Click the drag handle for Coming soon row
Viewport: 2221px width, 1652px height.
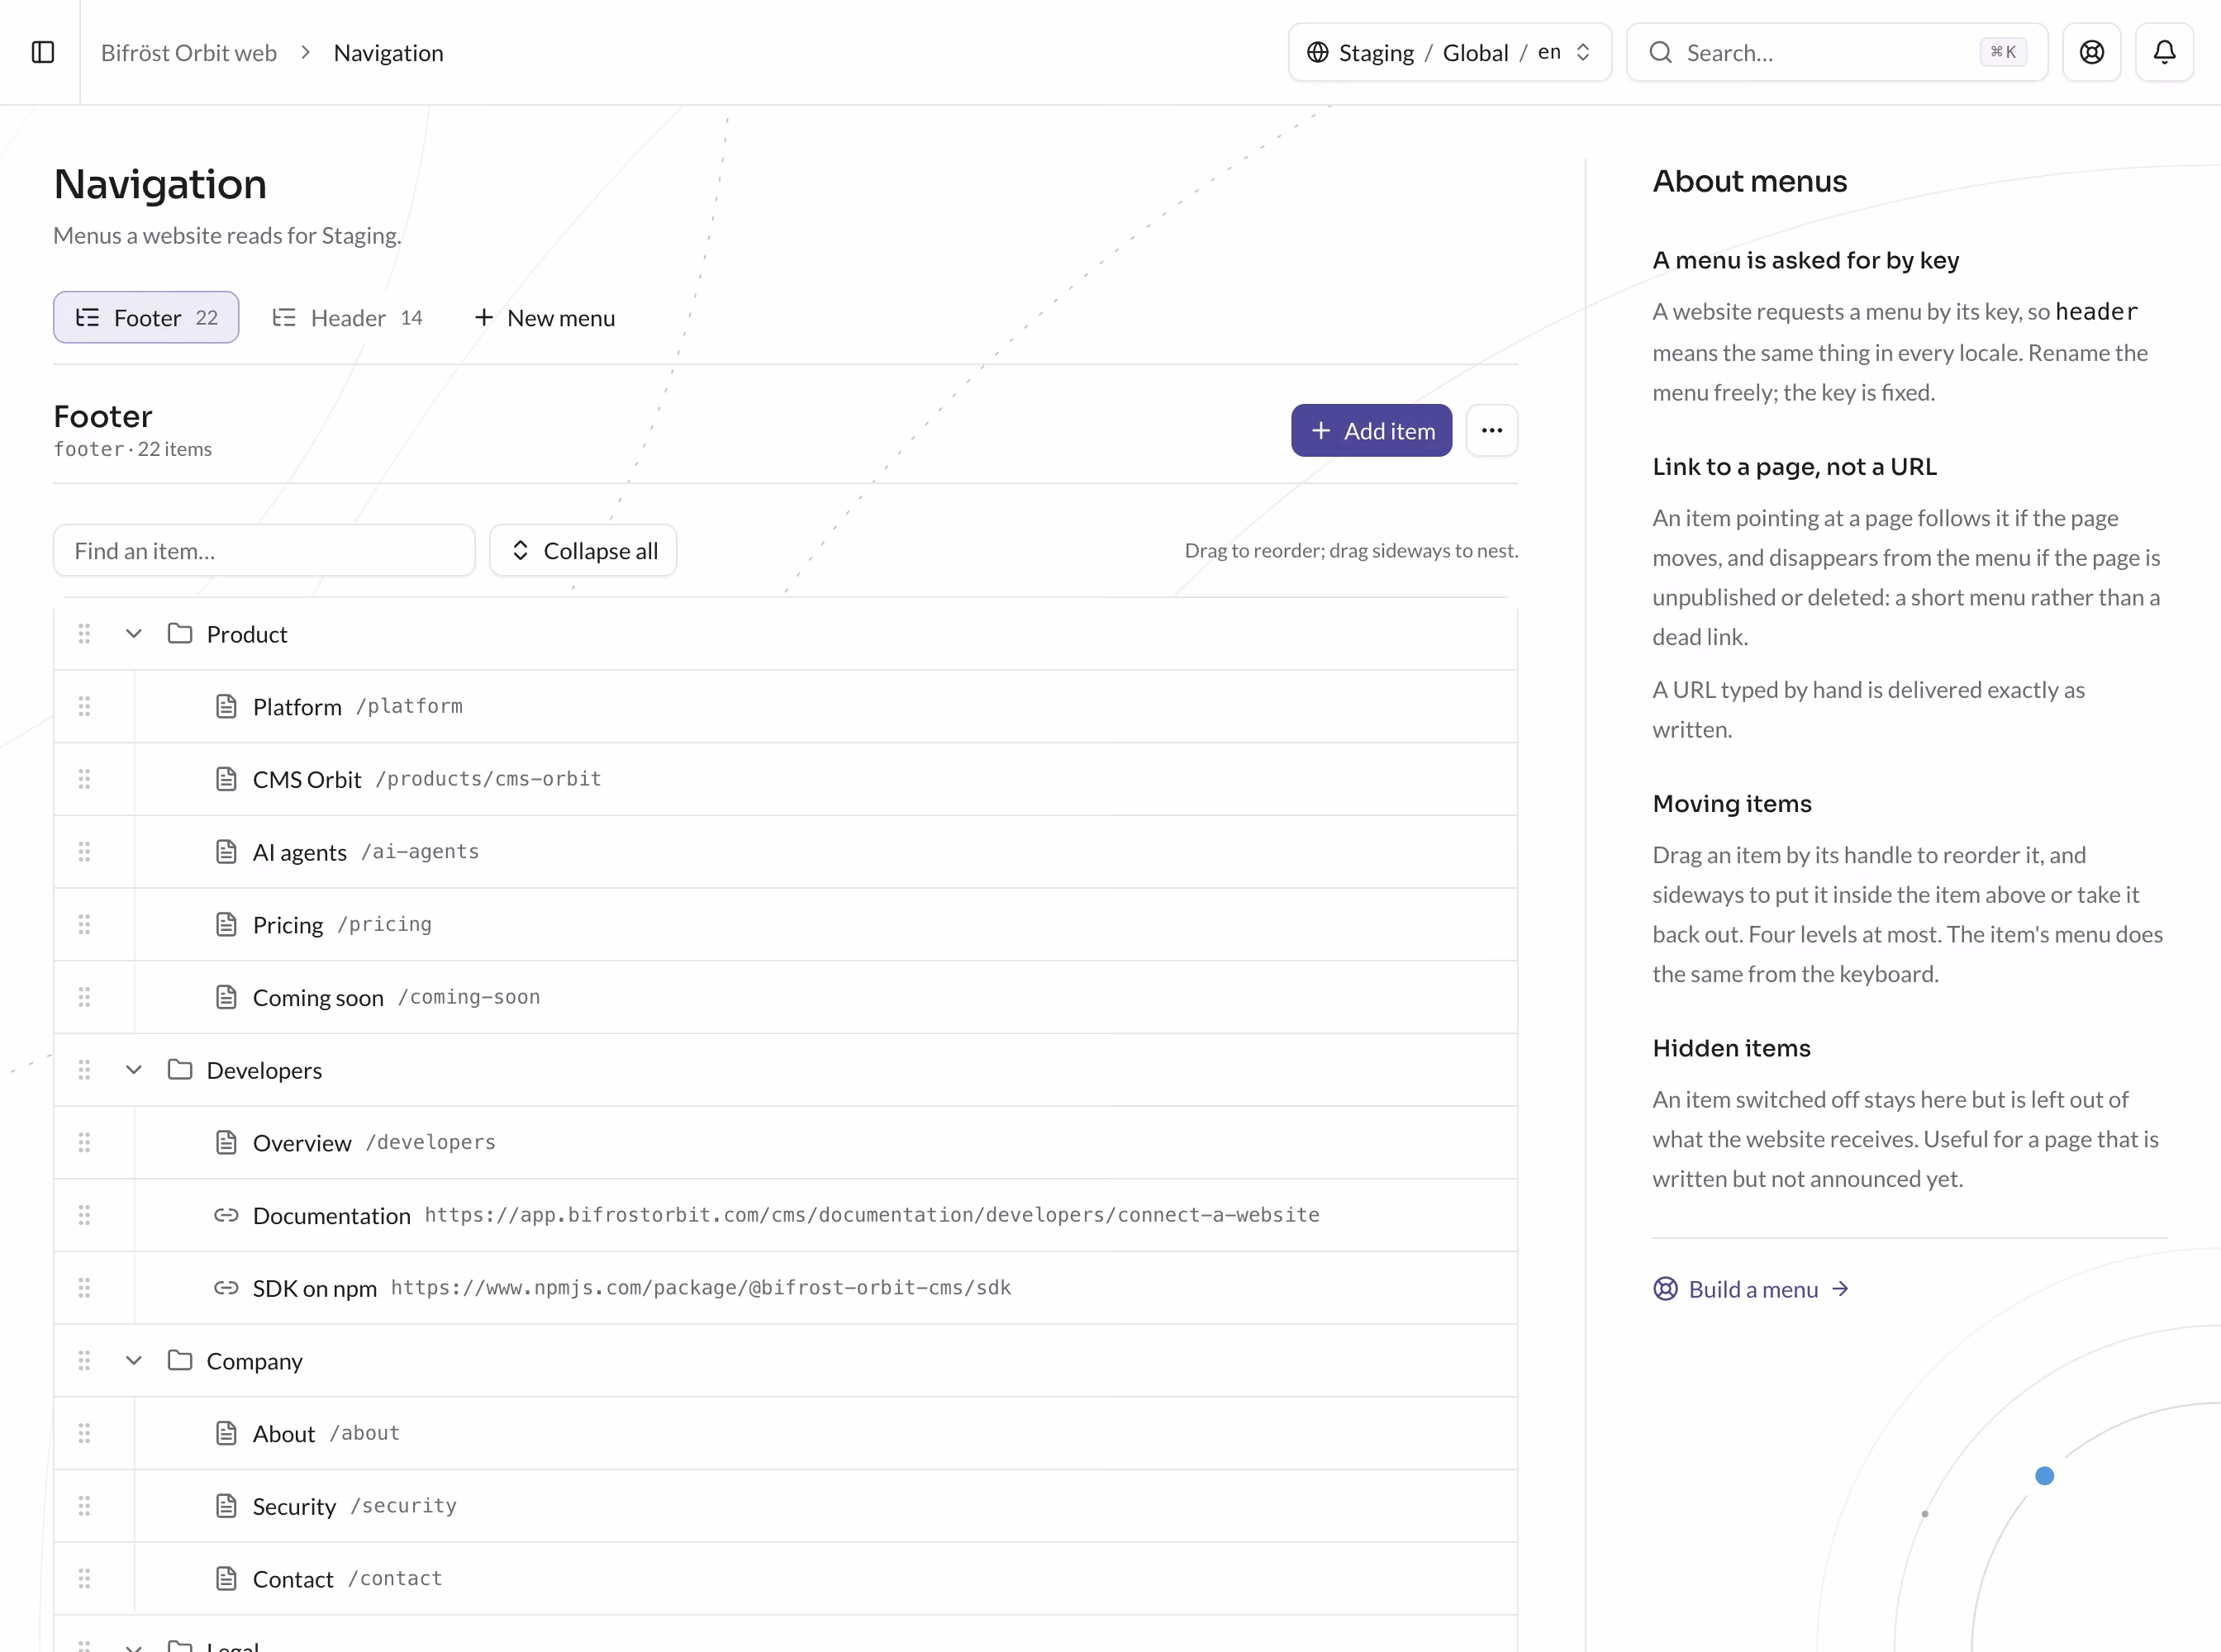click(x=84, y=997)
